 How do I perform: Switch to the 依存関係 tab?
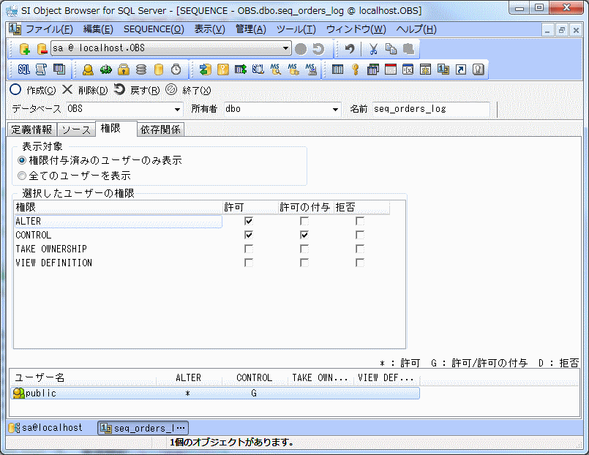[161, 129]
